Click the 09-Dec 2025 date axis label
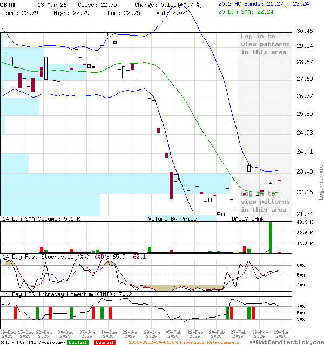The image size is (324, 345). 8,334
